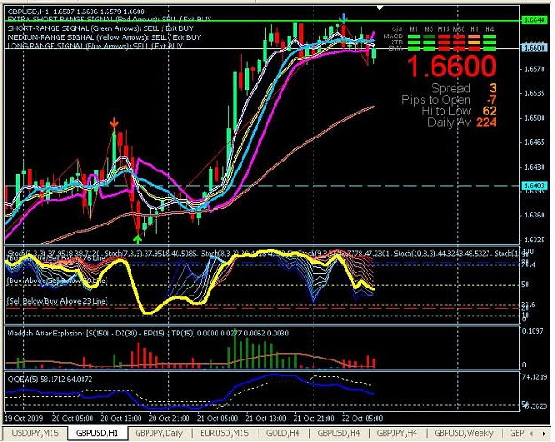Click the cyan 1.6403 price level label

(x=534, y=185)
